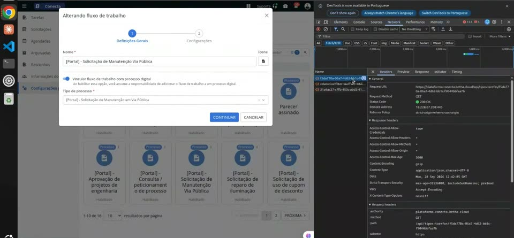Toggle Vincular fluxo de trabalho switch

[66, 79]
